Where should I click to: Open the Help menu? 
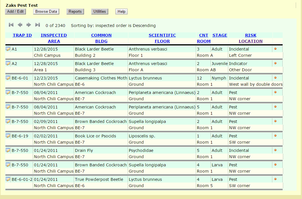122,12
